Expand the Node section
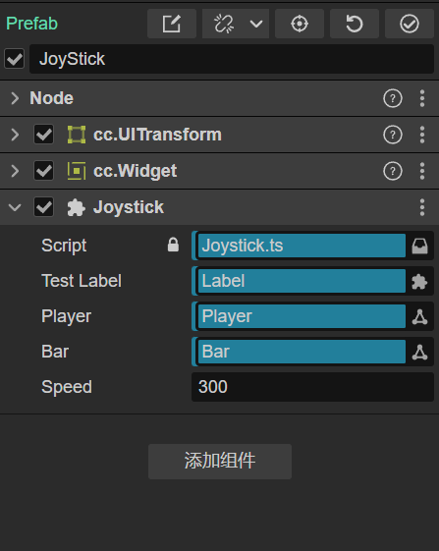Screen dimensions: 439x551 tap(15, 98)
